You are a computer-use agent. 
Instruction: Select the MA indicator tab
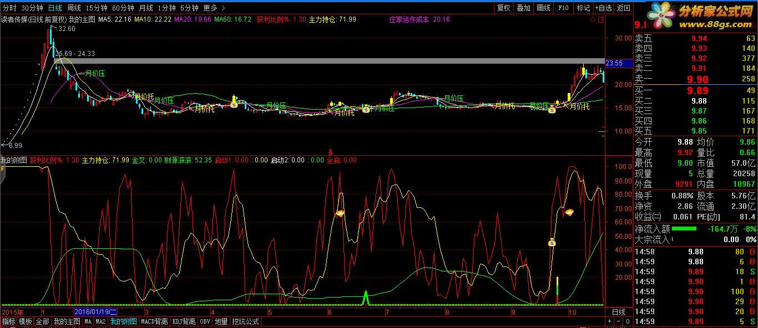point(88,321)
